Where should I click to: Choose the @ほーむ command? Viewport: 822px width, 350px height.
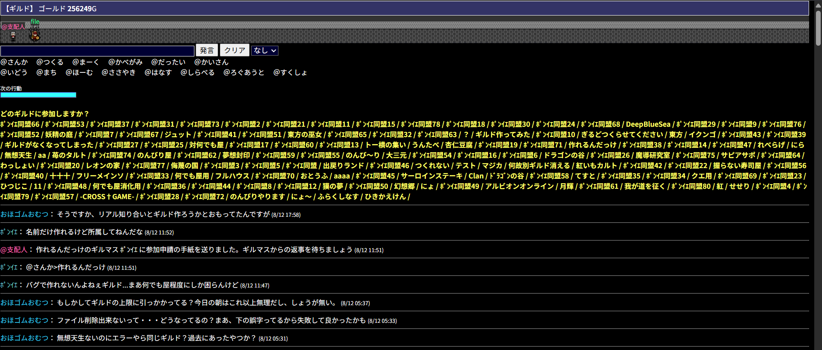(79, 72)
